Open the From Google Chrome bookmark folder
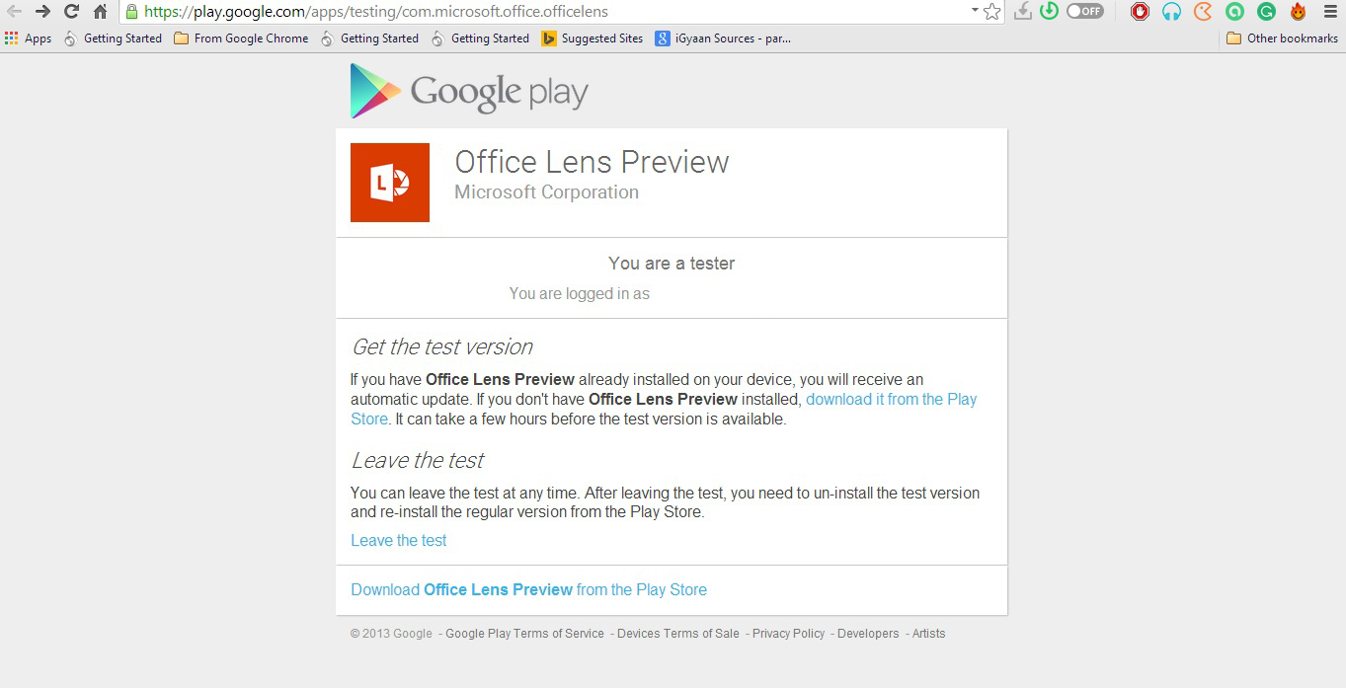The width and height of the screenshot is (1346, 688). pos(241,38)
